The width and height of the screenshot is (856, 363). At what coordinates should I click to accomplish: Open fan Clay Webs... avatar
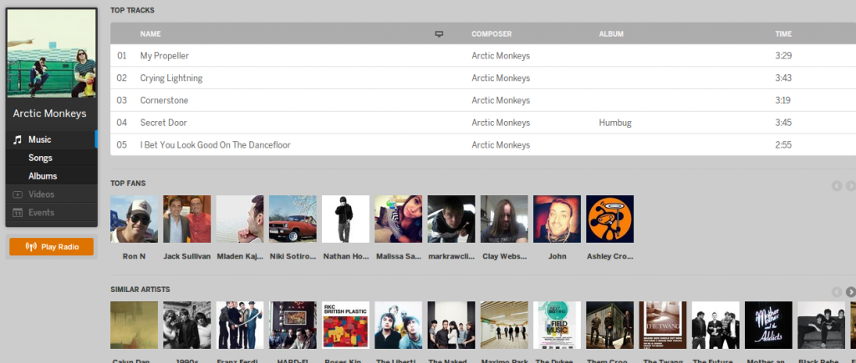[x=504, y=219]
